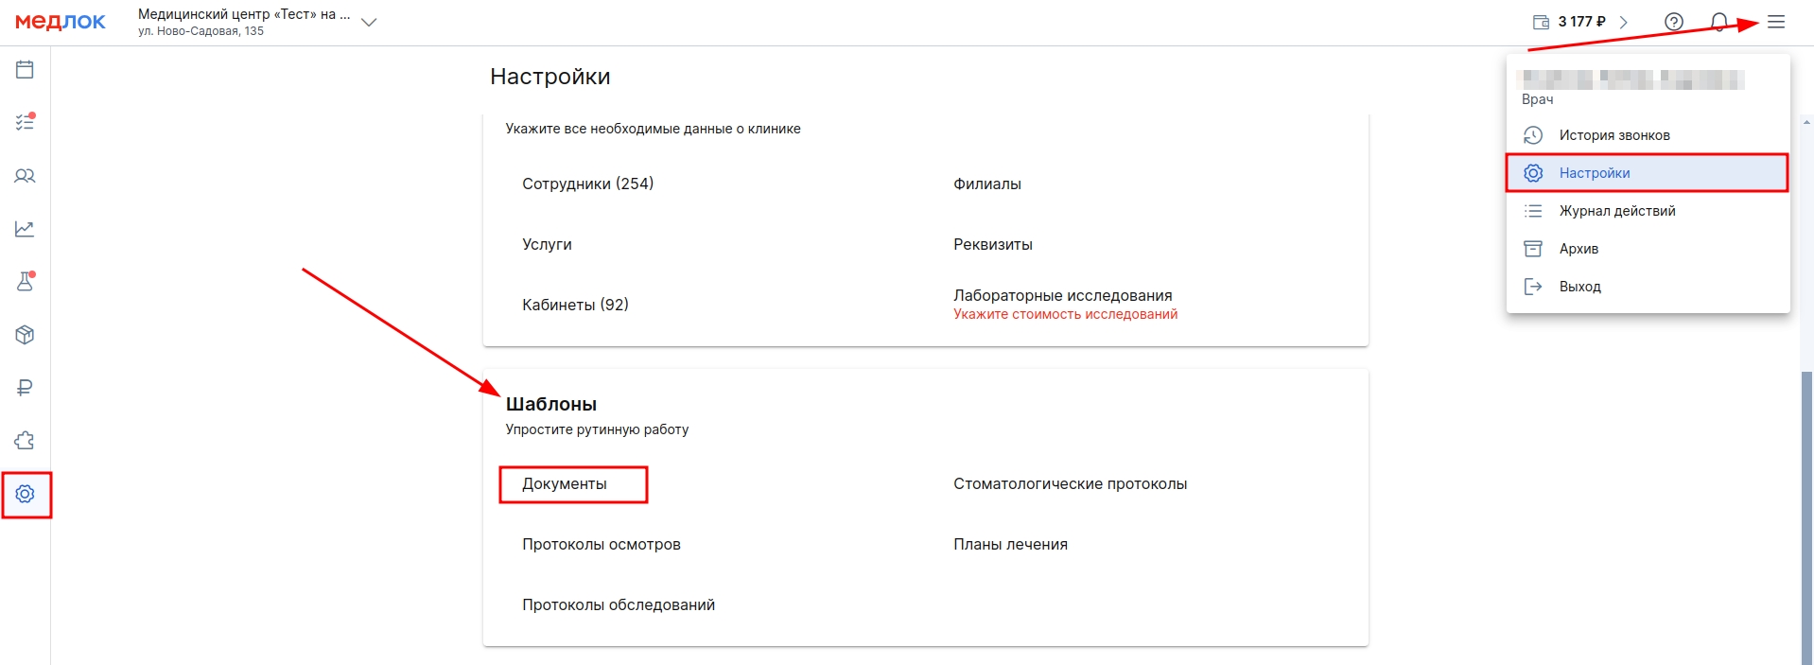This screenshot has width=1814, height=665.
Task: Open the warehouse box sidebar icon
Action: click(x=25, y=335)
